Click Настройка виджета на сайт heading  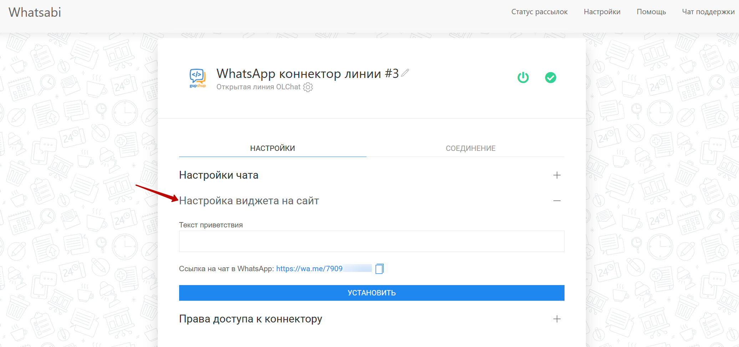(249, 201)
